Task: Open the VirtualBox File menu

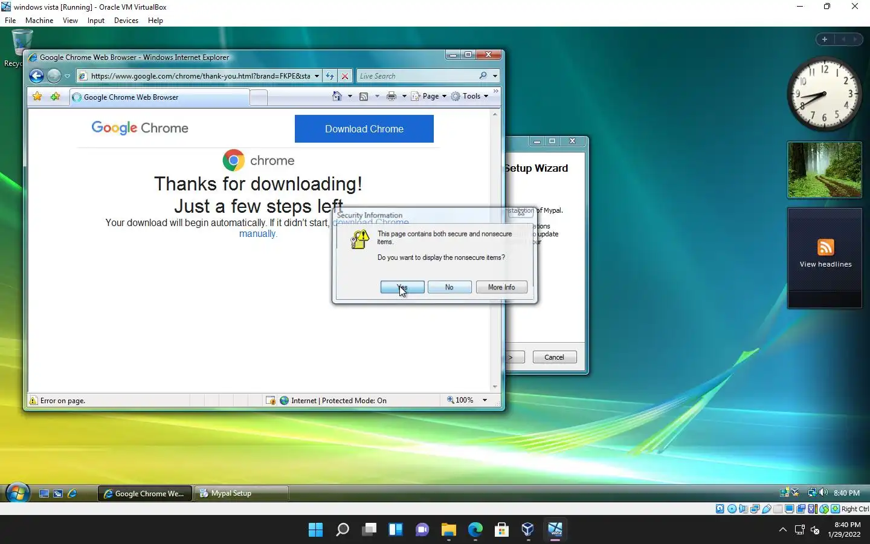Action: [10, 21]
